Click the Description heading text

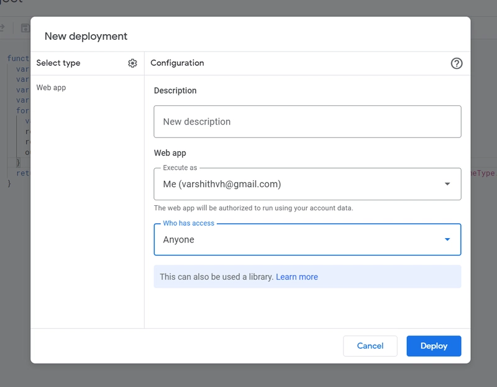pos(175,91)
